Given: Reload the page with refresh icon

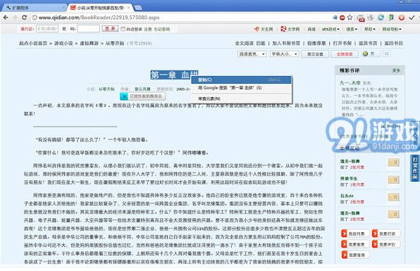Looking at the screenshot, I should coord(25,18).
